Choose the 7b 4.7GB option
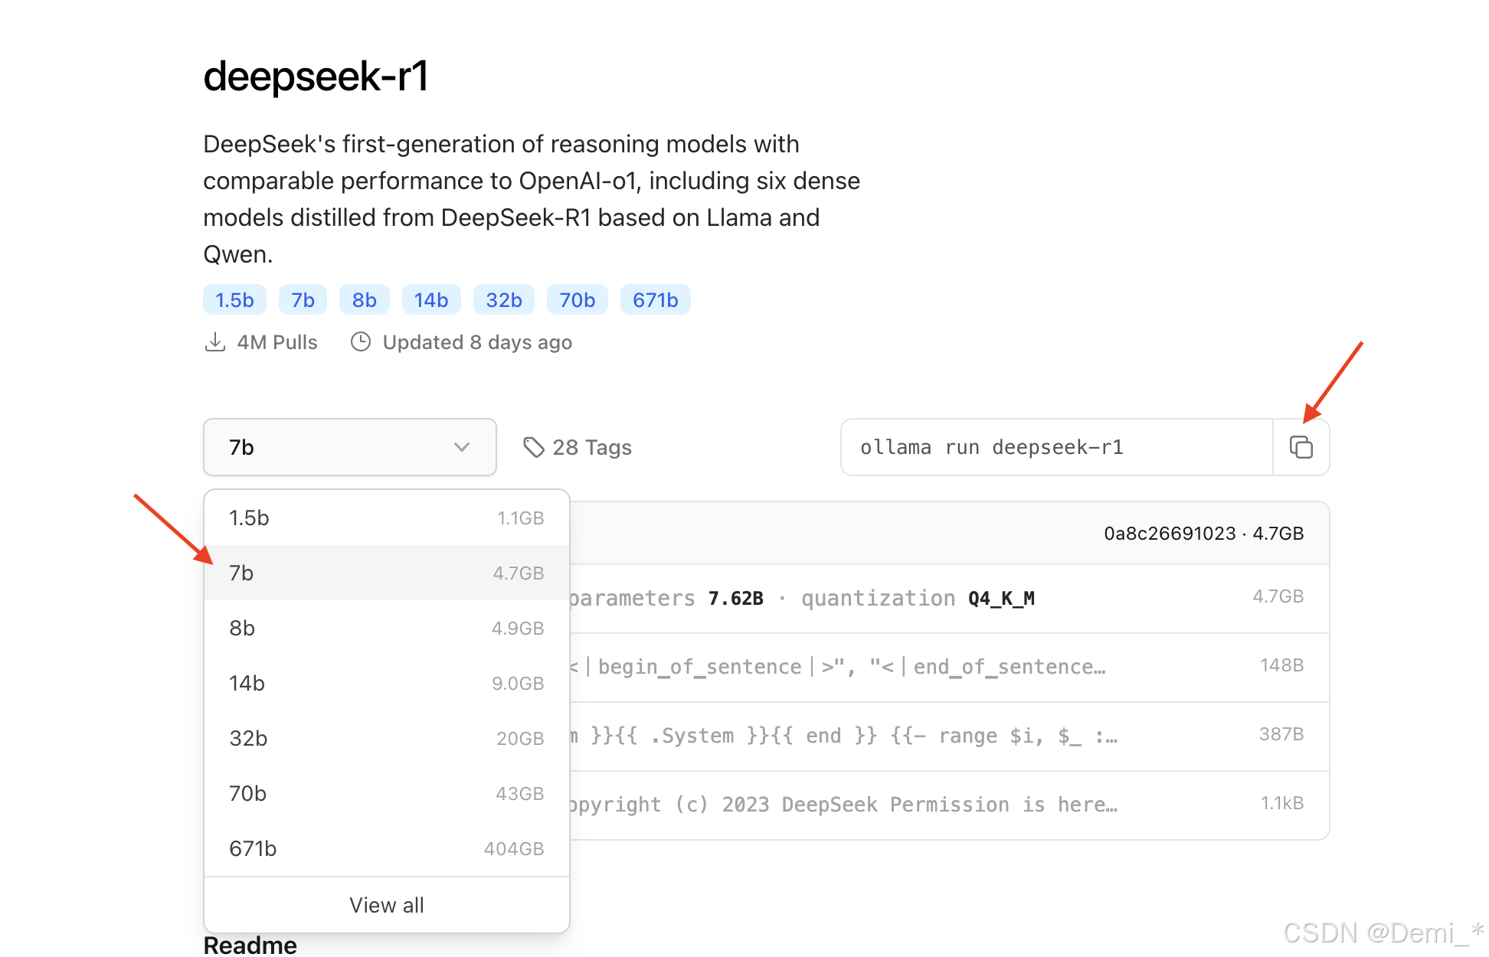The width and height of the screenshot is (1489, 957). [x=386, y=573]
